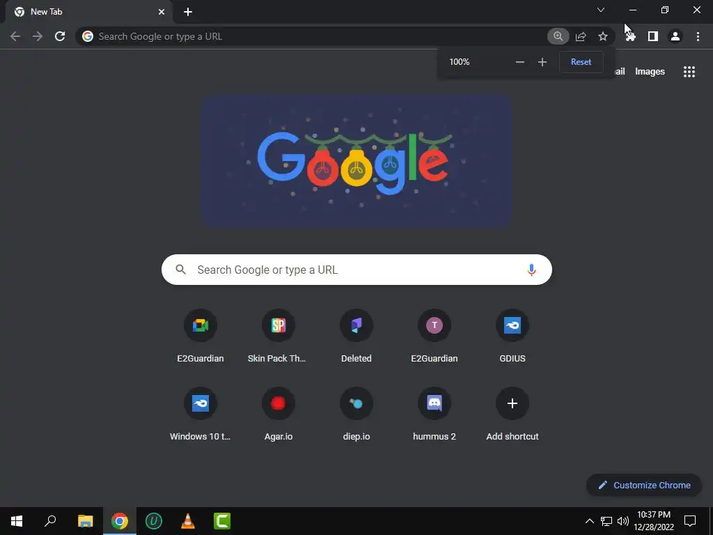Click the Chrome icon on the taskbar
The width and height of the screenshot is (713, 535).
(120, 521)
